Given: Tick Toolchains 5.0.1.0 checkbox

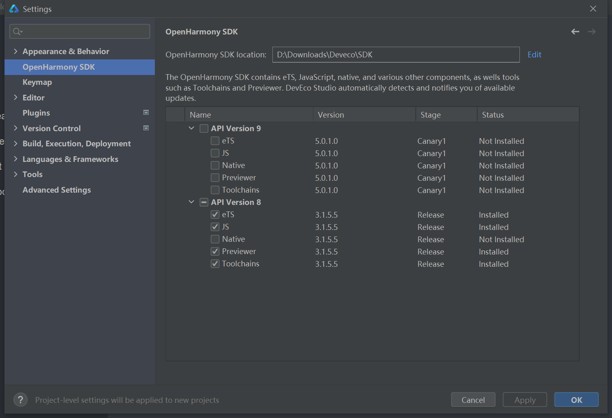Looking at the screenshot, I should coord(215,190).
